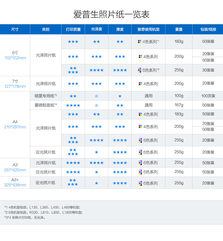The image size is (223, 241).
Task: Click the A4 210*297mm size cell
Action: pos(15,124)
